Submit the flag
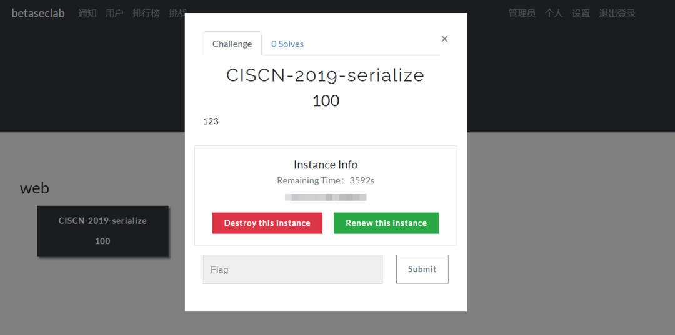The width and height of the screenshot is (675, 335). coord(422,269)
